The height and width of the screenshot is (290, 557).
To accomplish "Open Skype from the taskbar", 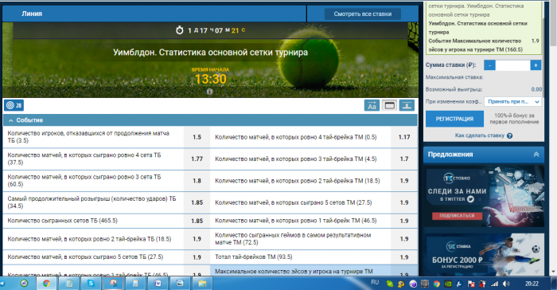I will point(92,284).
